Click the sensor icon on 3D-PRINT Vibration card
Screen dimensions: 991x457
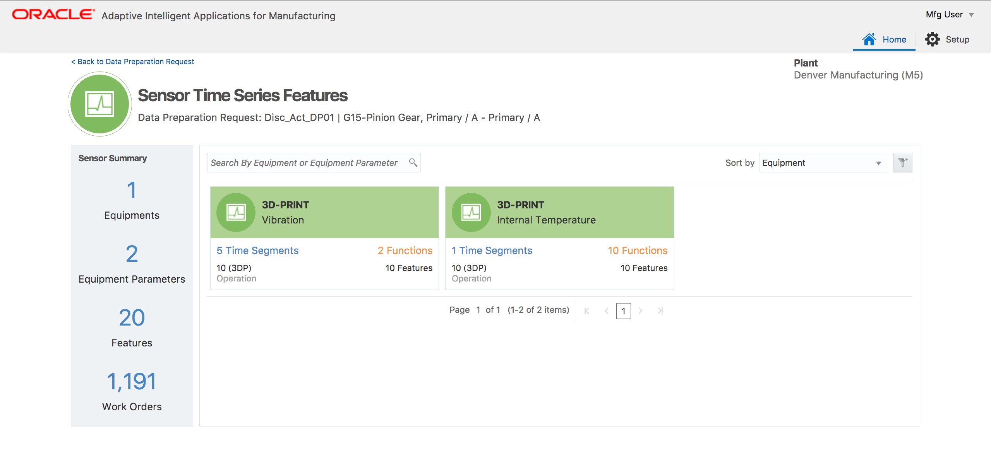[x=236, y=212]
